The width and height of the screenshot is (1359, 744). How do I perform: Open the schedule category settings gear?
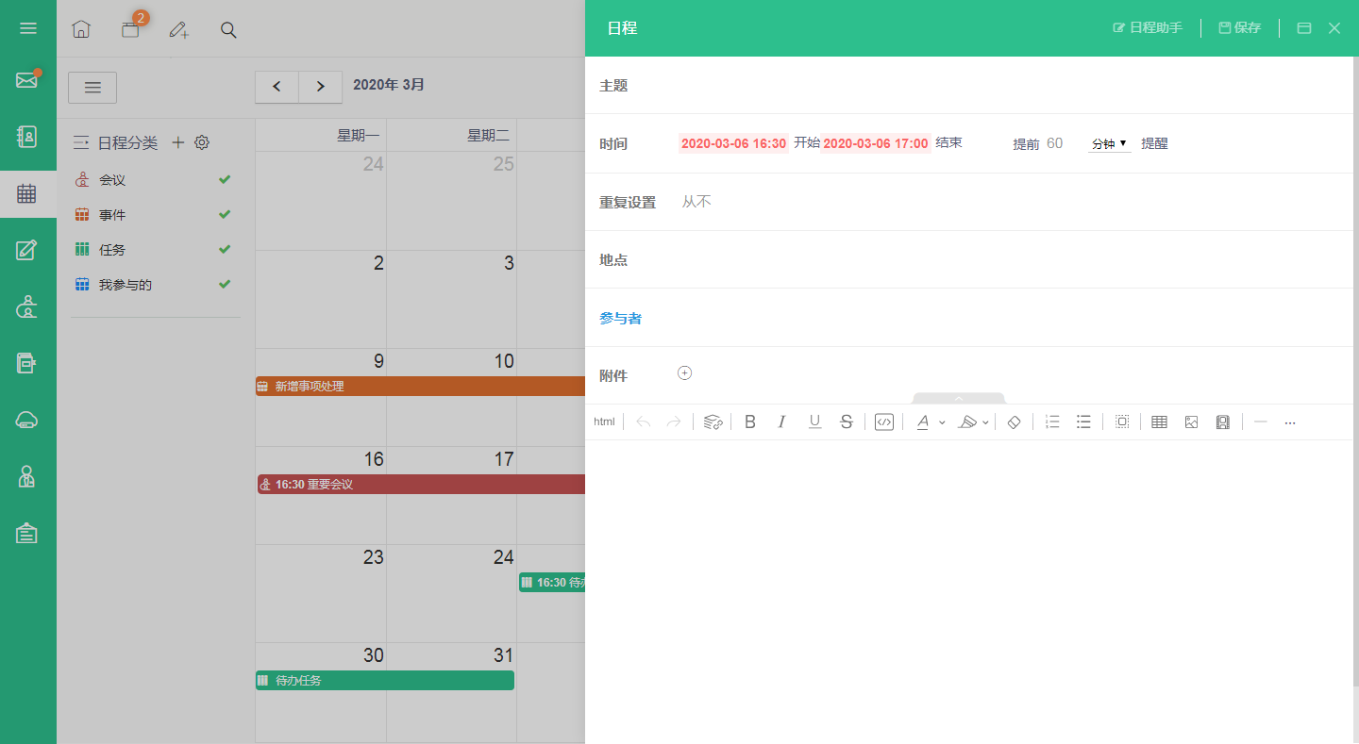(202, 142)
